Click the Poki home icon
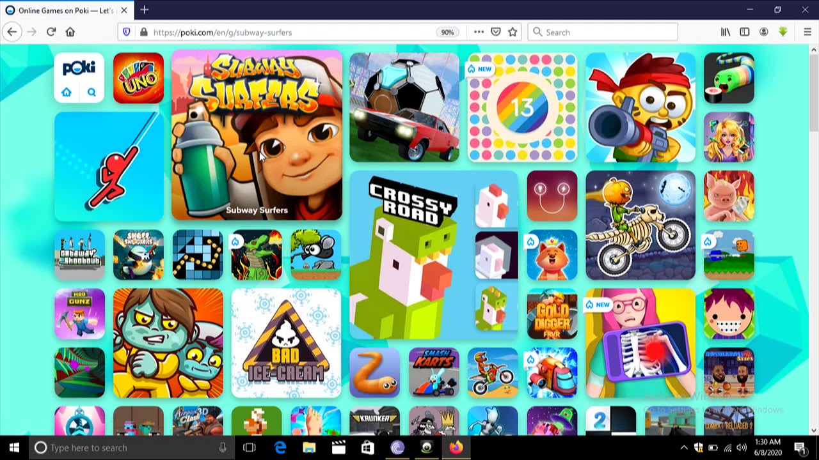 tap(67, 92)
